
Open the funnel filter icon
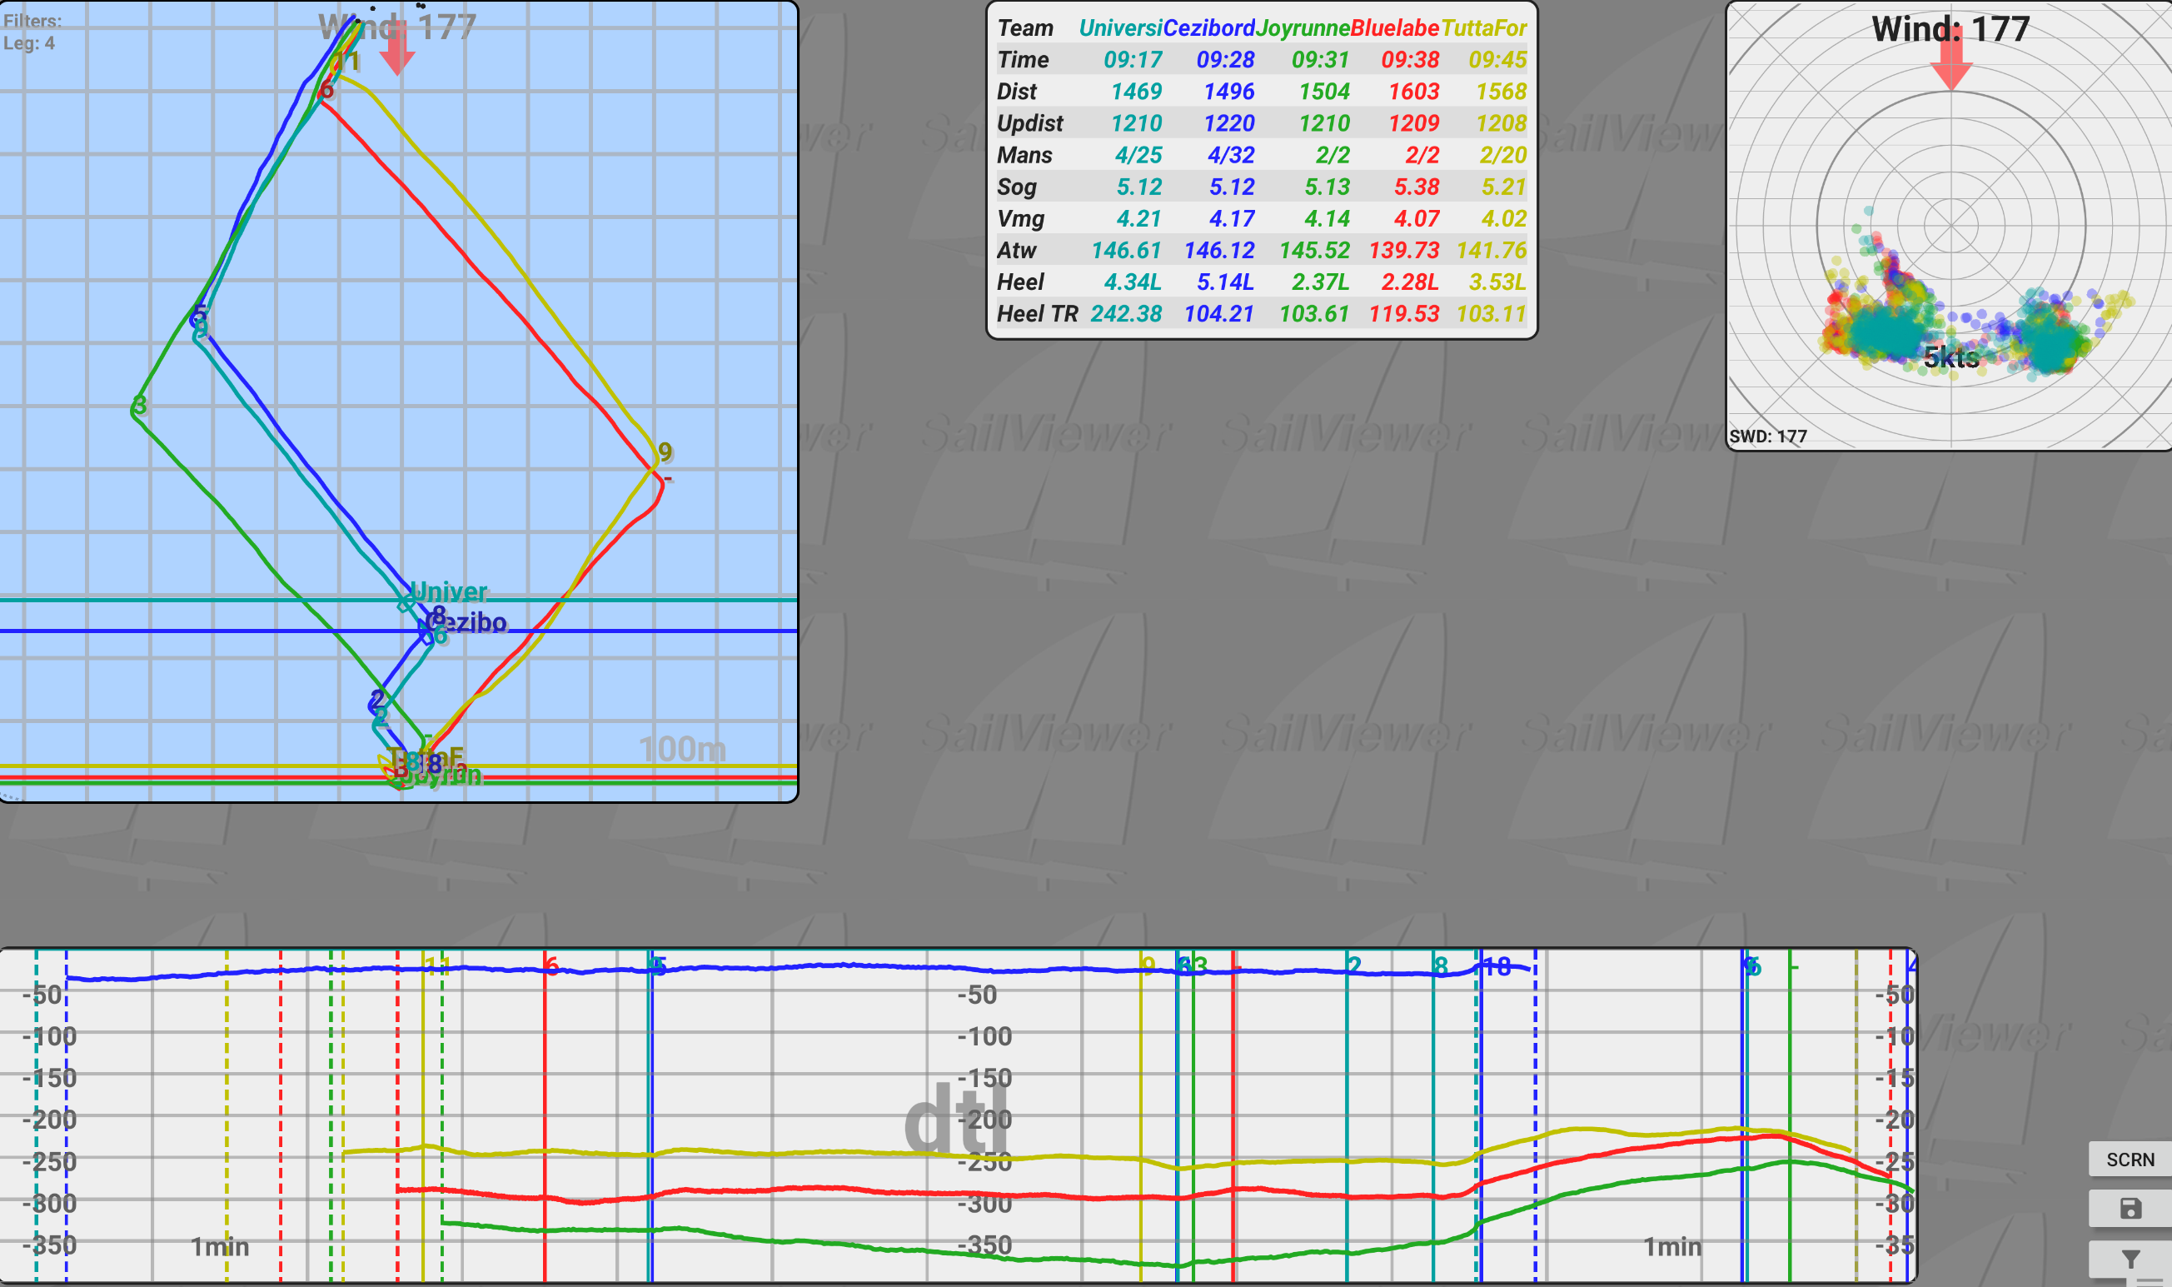[2130, 1258]
